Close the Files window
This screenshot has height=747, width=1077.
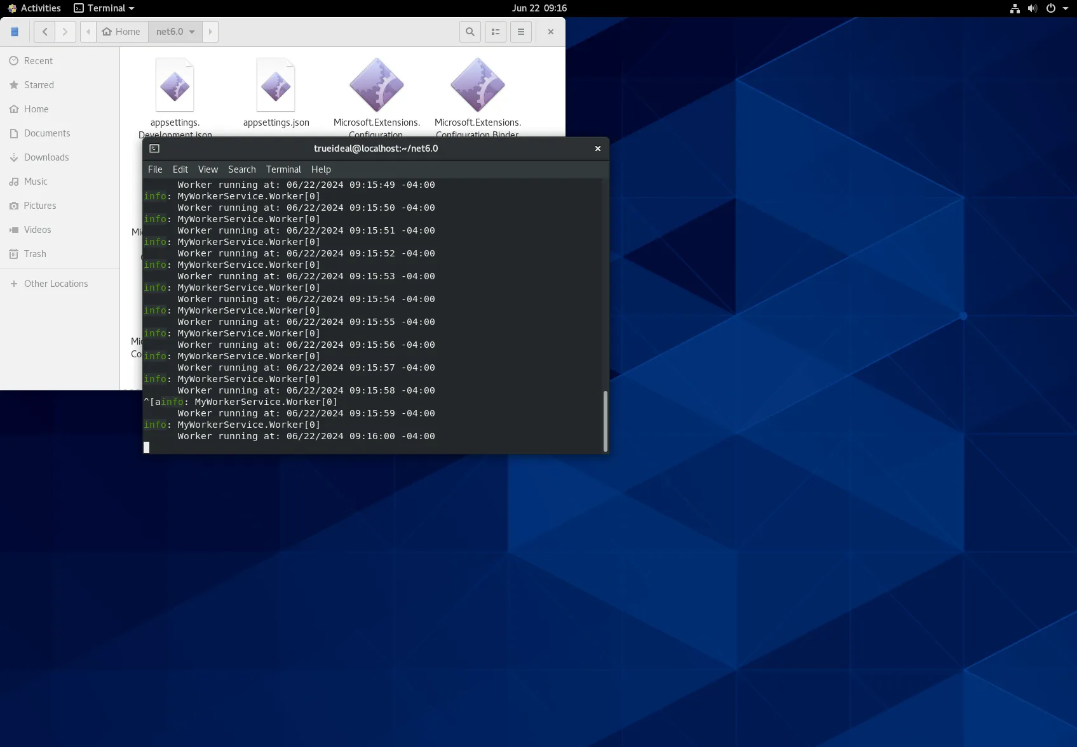point(551,32)
